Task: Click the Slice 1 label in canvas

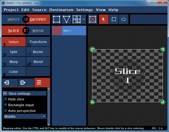Action: [127, 76]
